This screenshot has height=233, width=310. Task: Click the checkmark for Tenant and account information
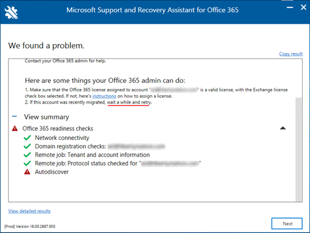(x=27, y=155)
